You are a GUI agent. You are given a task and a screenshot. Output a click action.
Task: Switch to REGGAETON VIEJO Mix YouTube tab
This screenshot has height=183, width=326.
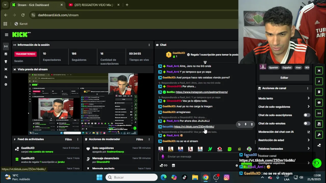click(x=94, y=5)
